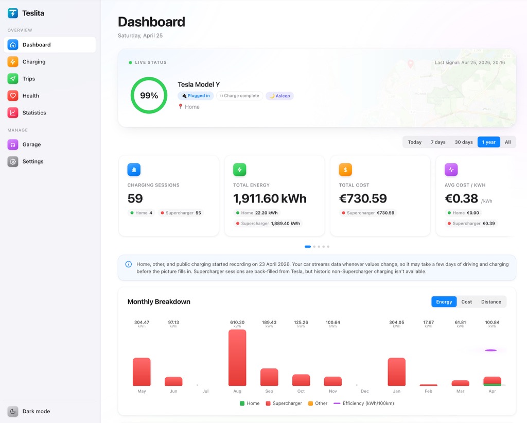Switch Monthly Breakdown to Cost
Image resolution: width=527 pixels, height=423 pixels.
466,302
